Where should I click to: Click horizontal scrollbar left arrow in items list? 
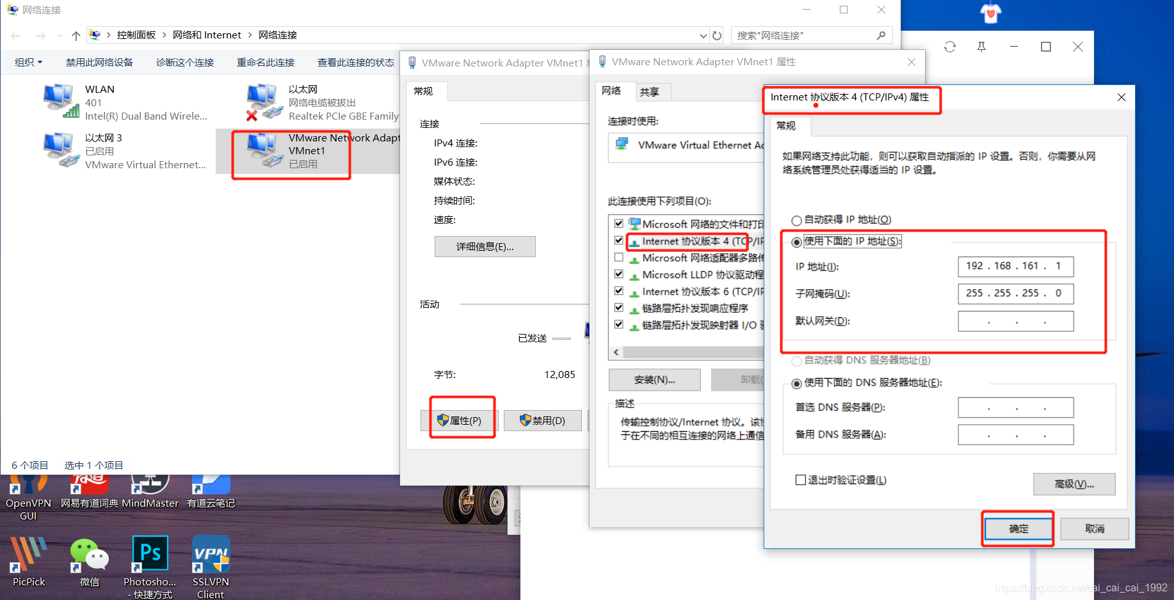point(616,352)
